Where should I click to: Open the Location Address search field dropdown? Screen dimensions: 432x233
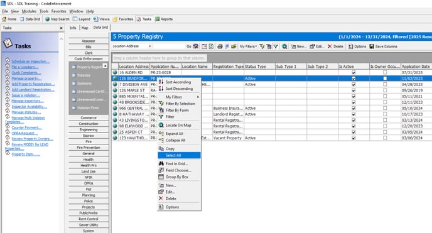pos(150,46)
